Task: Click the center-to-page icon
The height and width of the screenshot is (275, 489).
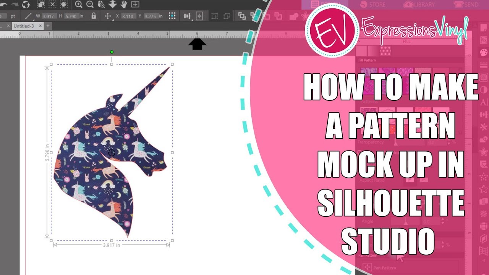Action: tap(199, 16)
